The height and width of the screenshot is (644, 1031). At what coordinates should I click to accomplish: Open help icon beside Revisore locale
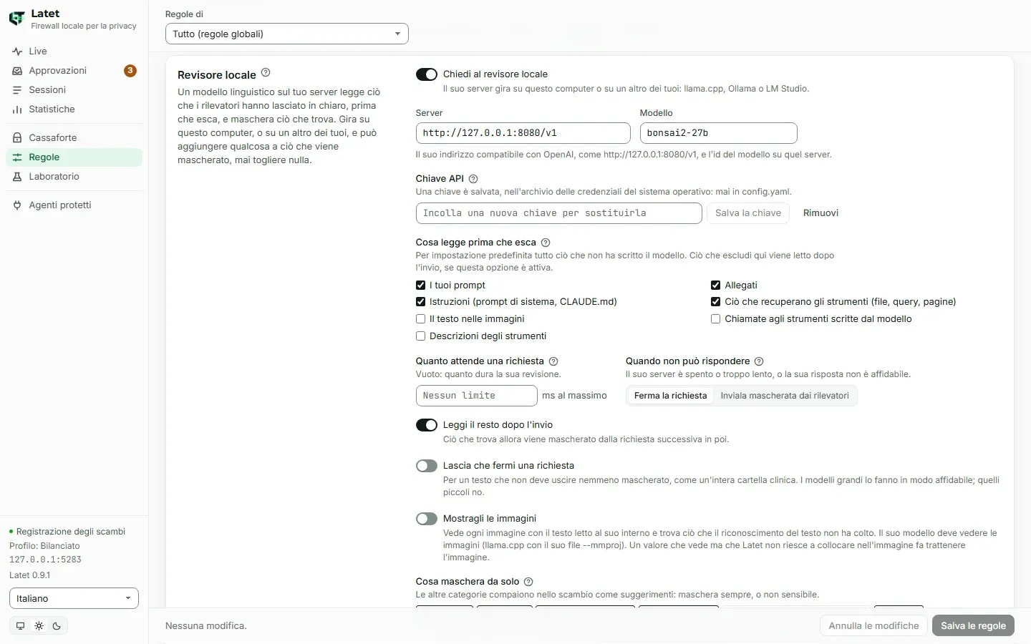click(x=266, y=72)
